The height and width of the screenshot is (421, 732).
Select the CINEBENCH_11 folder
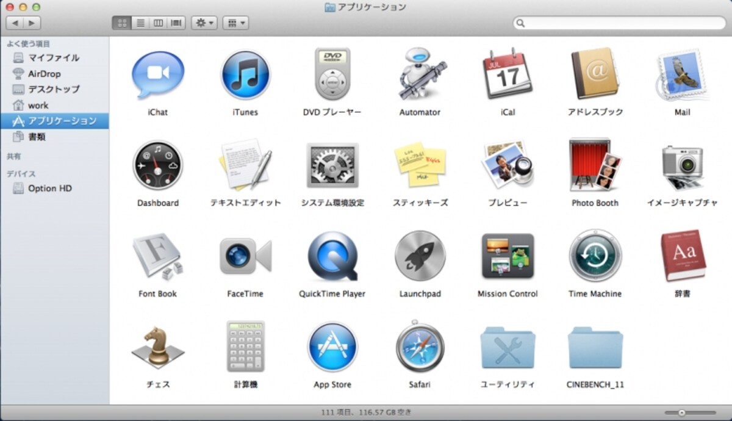pyautogui.click(x=595, y=347)
